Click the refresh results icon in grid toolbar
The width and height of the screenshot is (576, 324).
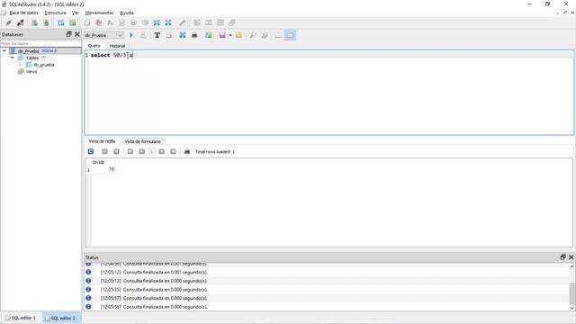(x=91, y=152)
